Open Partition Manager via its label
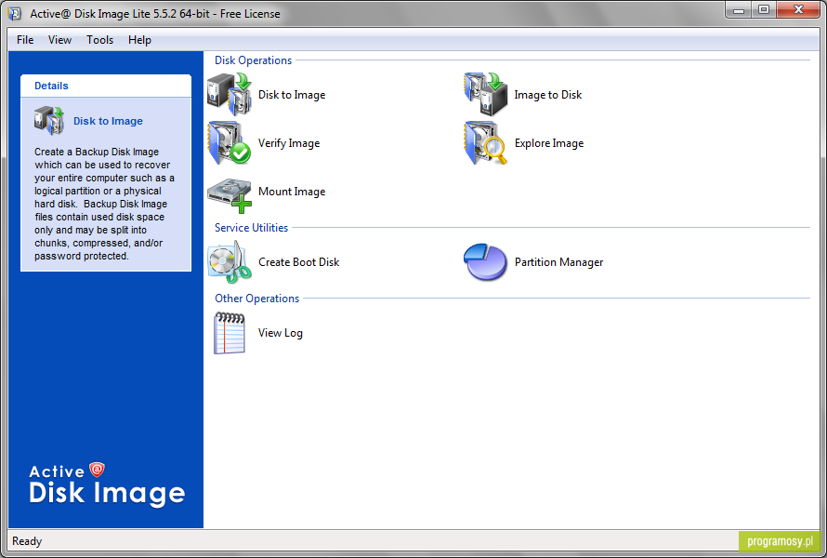 (x=558, y=262)
